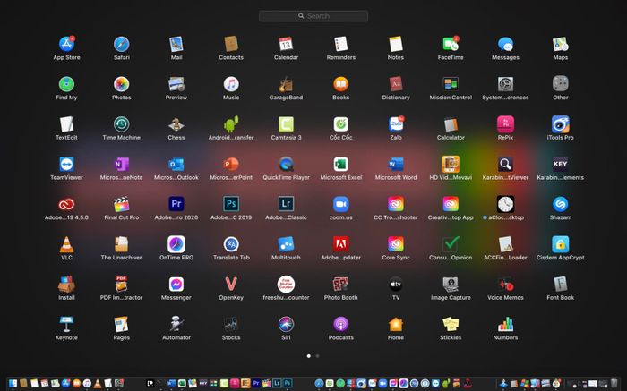Open the Messages app
Screen dimensions: 627x391
coord(505,44)
